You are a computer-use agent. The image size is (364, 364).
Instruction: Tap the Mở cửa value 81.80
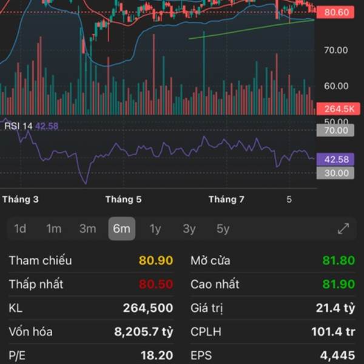[339, 260]
